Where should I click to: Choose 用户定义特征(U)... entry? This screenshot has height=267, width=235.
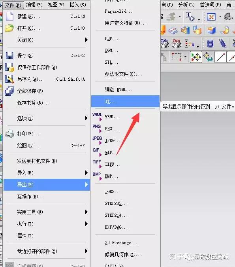tap(125, 23)
